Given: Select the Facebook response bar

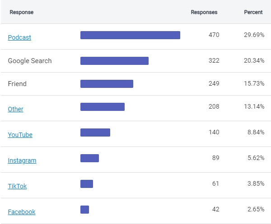Looking at the screenshot, I should click(x=84, y=210).
